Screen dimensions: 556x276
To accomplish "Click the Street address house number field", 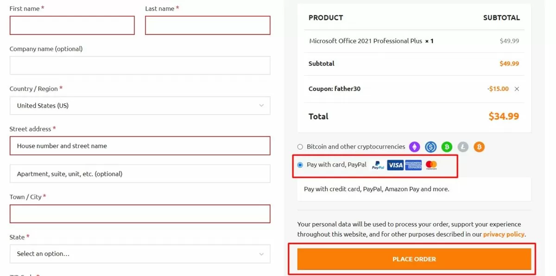I will [139, 146].
